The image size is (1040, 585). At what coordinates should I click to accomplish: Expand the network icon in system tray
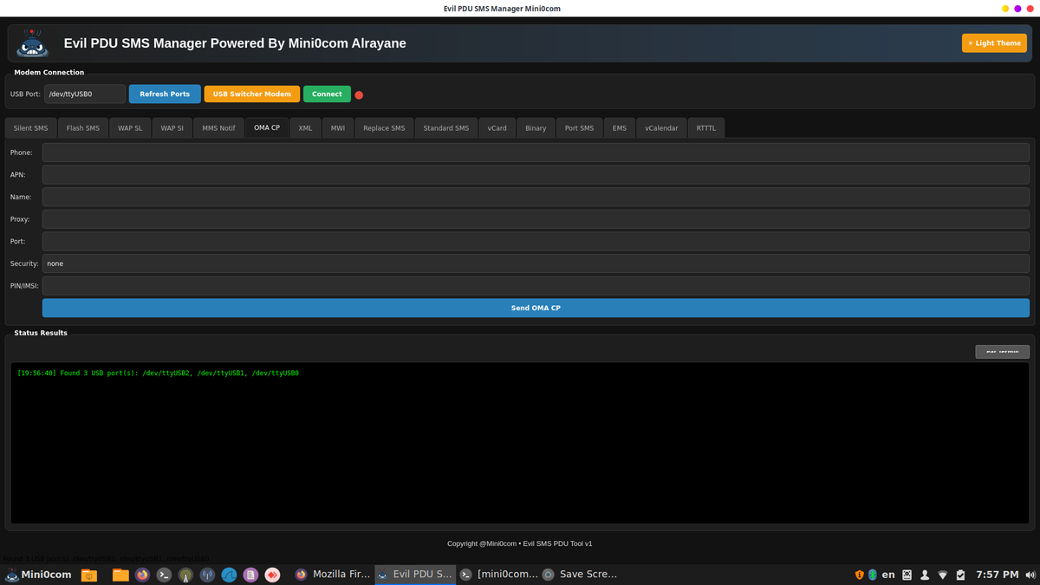click(943, 574)
